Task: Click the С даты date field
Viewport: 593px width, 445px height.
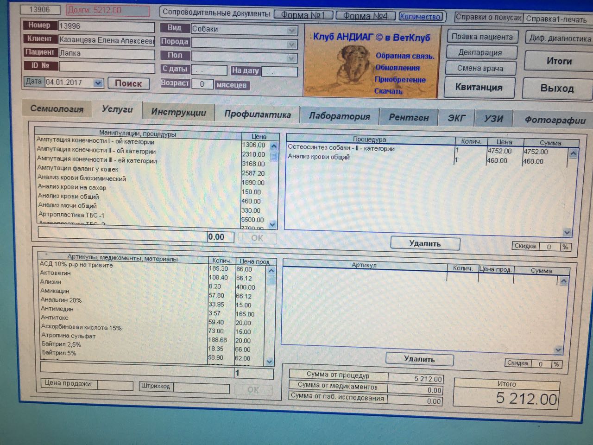Action: click(208, 70)
